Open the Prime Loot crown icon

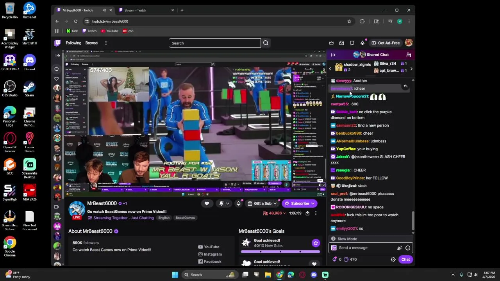[331, 43]
